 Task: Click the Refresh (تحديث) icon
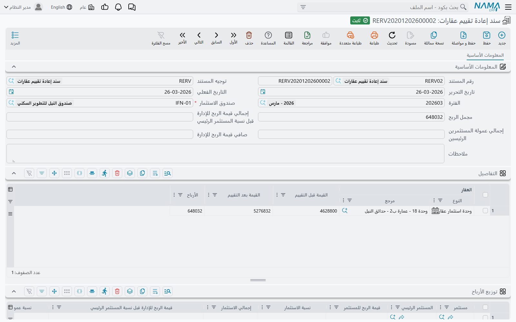coord(392,35)
